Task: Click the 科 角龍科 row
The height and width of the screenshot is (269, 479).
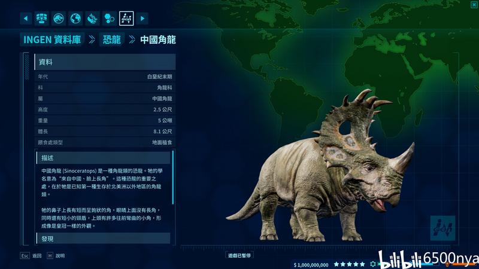Action: [105, 87]
